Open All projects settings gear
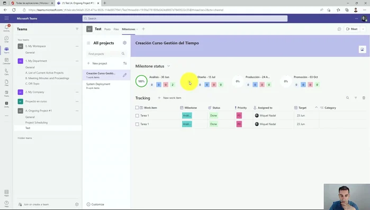Viewport: 370px width, 210px height. tap(124, 43)
